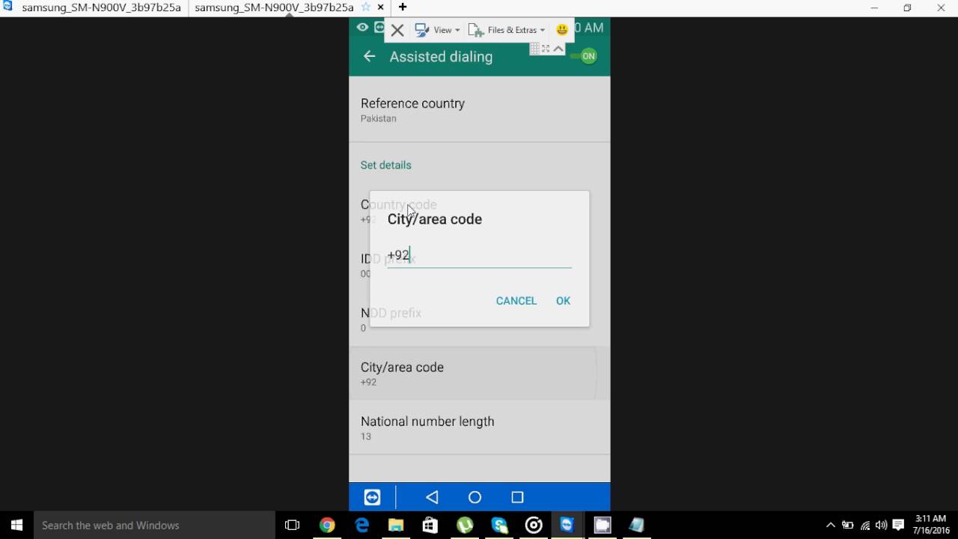Screen dimensions: 958x539
Task: Open National number length setting
Action: 479,427
